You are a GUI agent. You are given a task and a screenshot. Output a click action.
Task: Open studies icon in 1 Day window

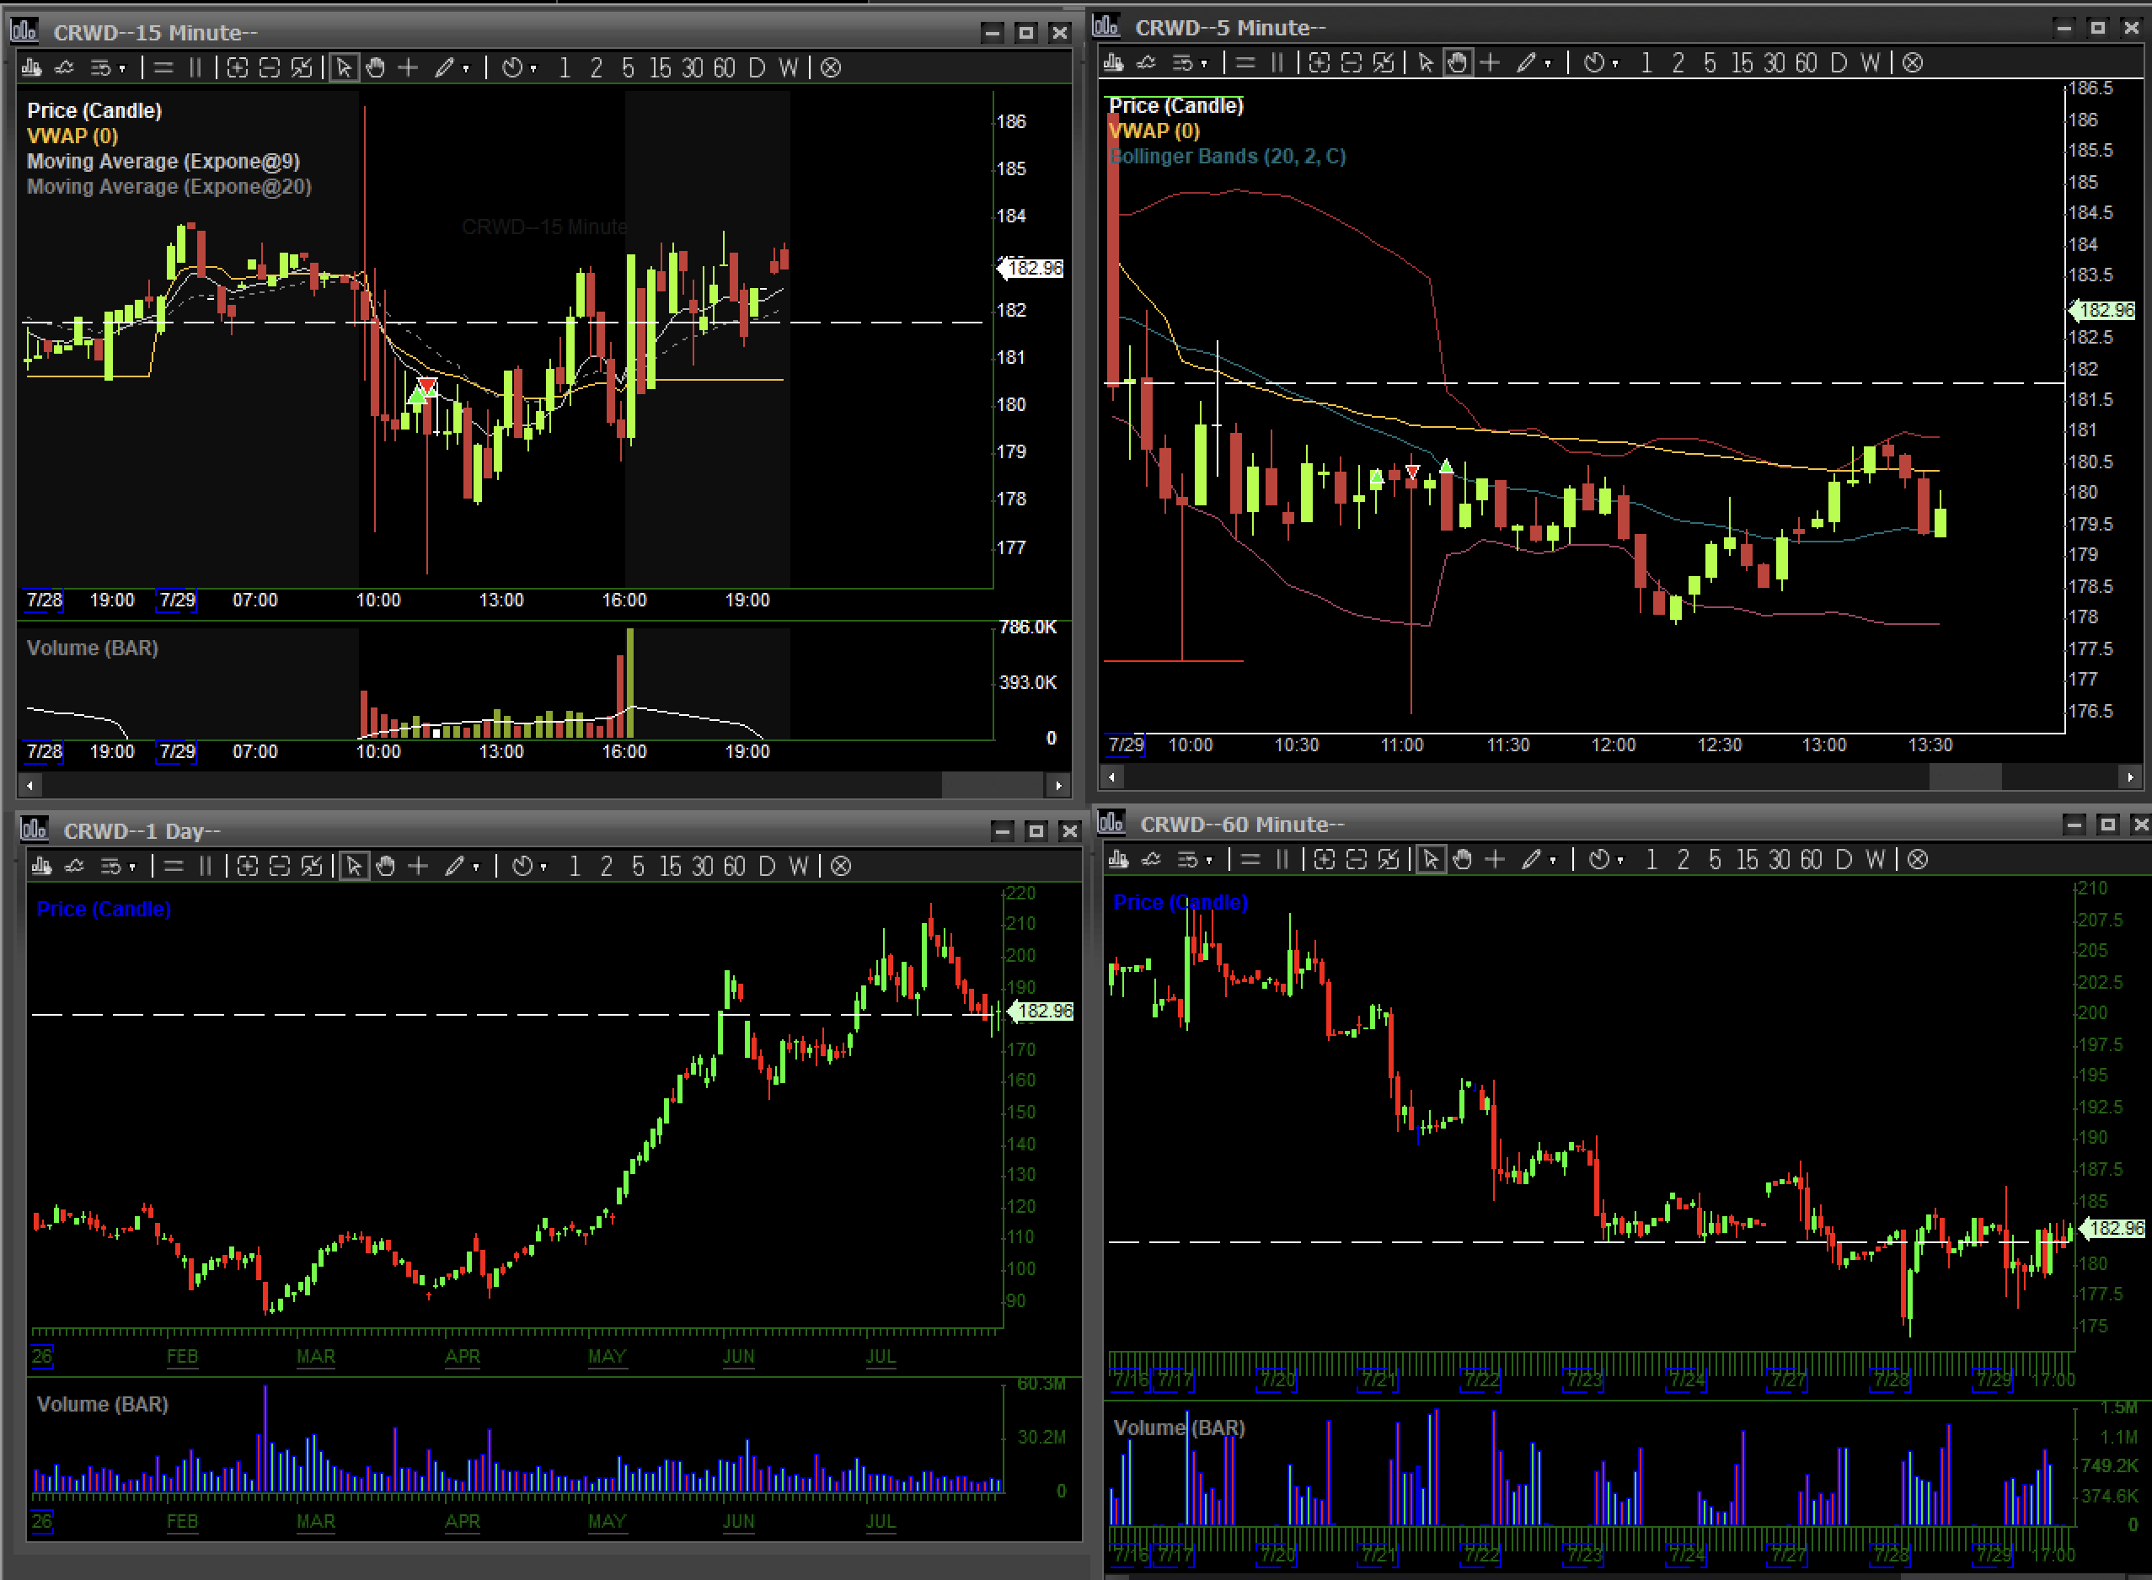(75, 867)
